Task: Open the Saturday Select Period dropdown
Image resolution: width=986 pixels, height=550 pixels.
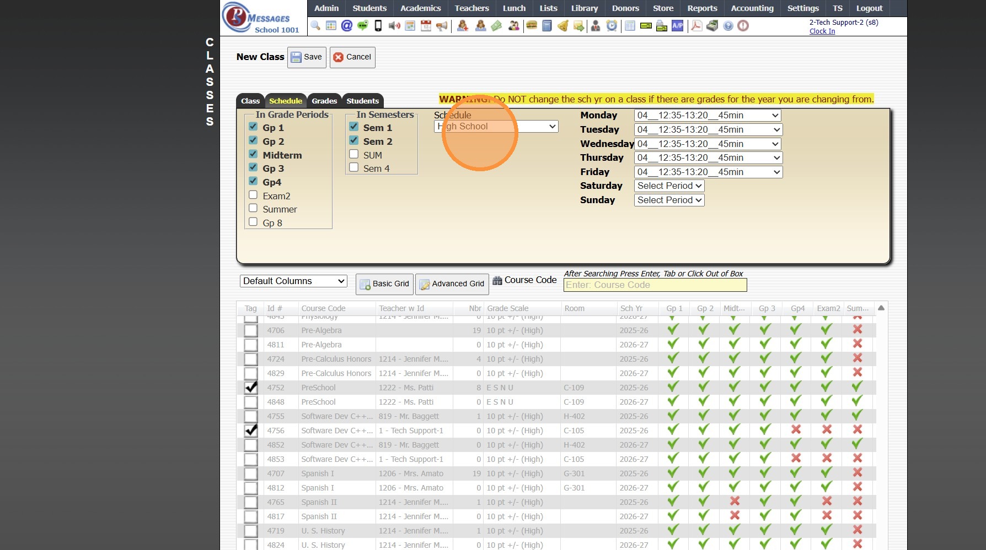Action: [669, 186]
